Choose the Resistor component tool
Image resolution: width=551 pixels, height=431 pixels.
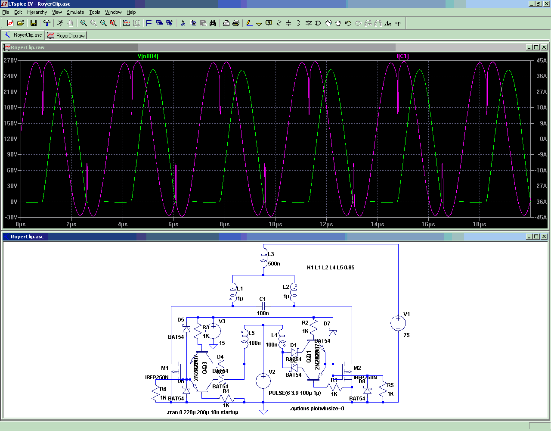(x=279, y=23)
